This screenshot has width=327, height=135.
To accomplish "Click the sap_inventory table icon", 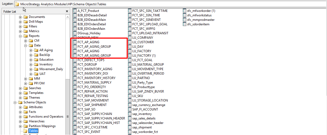I will [x=130, y=114].
